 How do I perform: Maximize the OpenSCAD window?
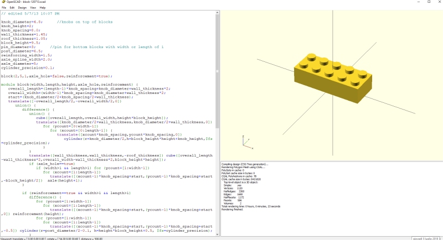[x=429, y=2]
